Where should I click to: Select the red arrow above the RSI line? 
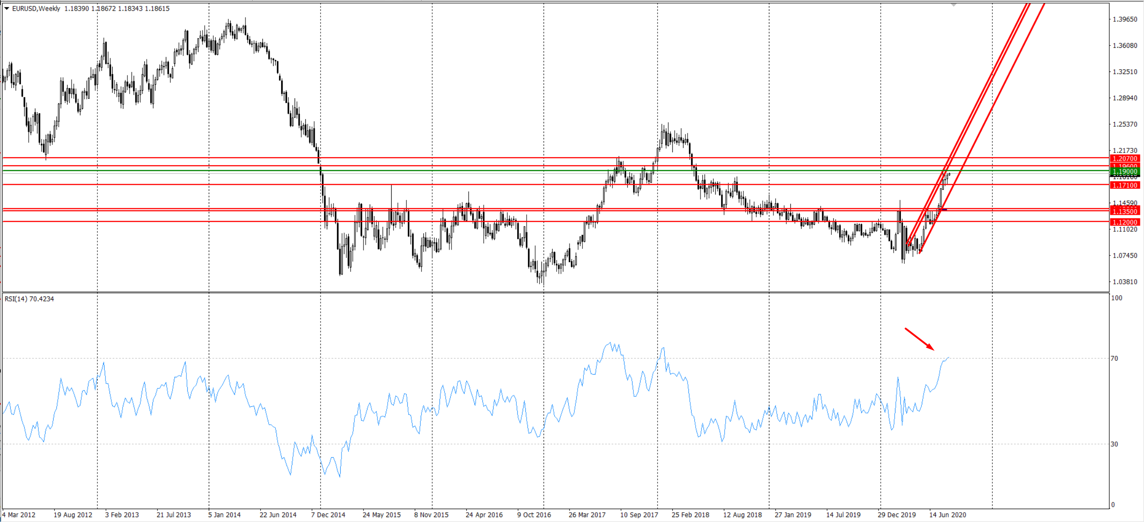[919, 339]
